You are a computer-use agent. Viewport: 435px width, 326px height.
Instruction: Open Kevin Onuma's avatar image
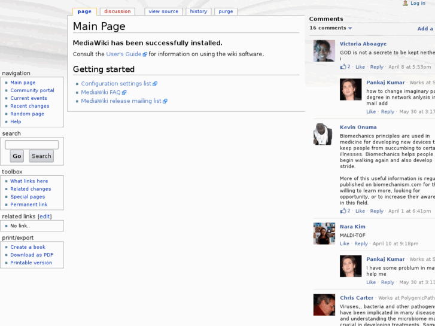click(x=324, y=134)
